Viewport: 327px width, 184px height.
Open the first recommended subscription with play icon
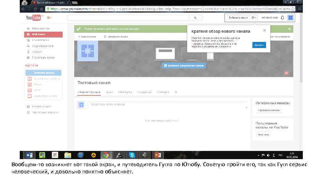coord(43,79)
